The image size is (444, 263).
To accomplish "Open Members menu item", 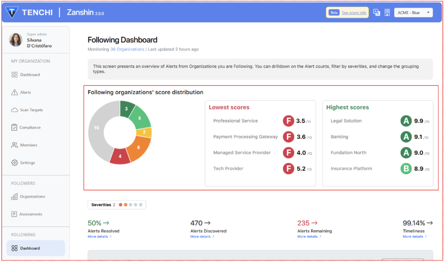I will [x=29, y=145].
